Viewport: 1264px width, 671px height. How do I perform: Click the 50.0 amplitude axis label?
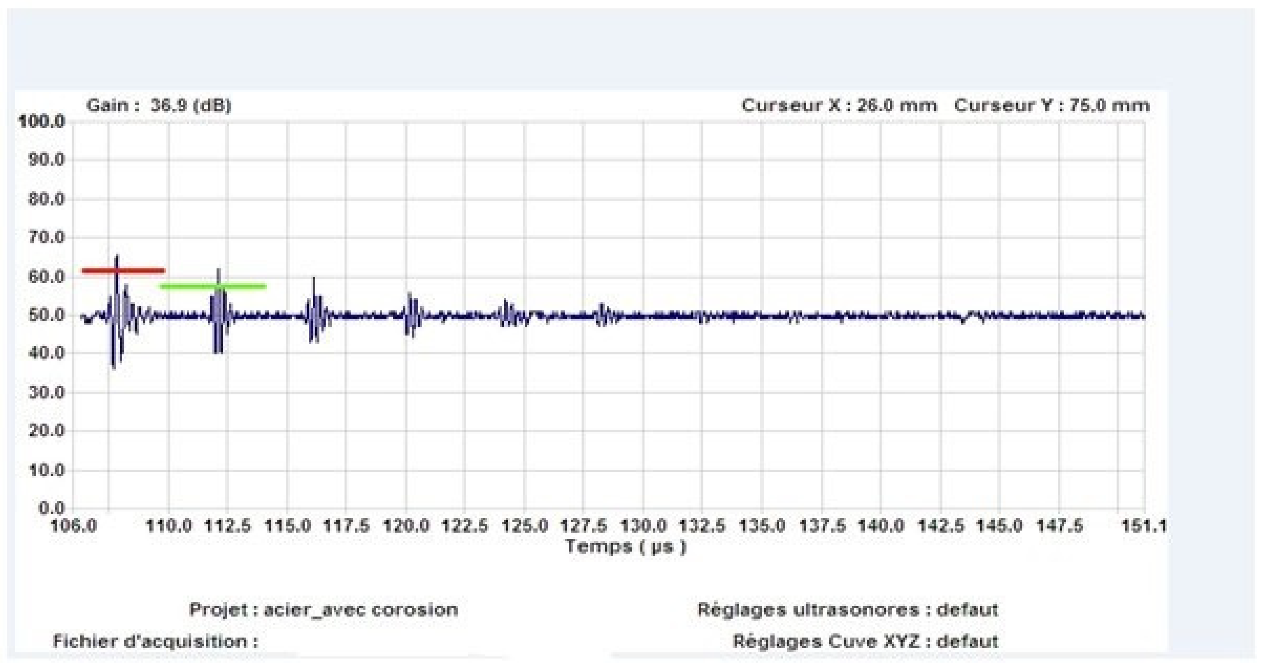(46, 315)
